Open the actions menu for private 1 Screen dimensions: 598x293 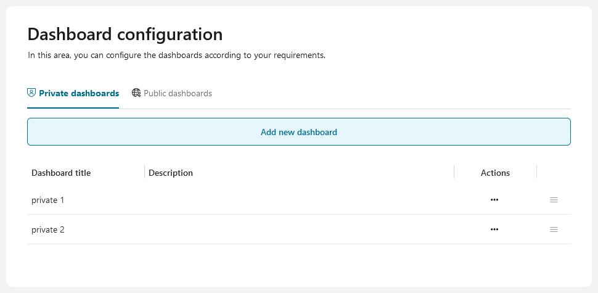(x=494, y=200)
